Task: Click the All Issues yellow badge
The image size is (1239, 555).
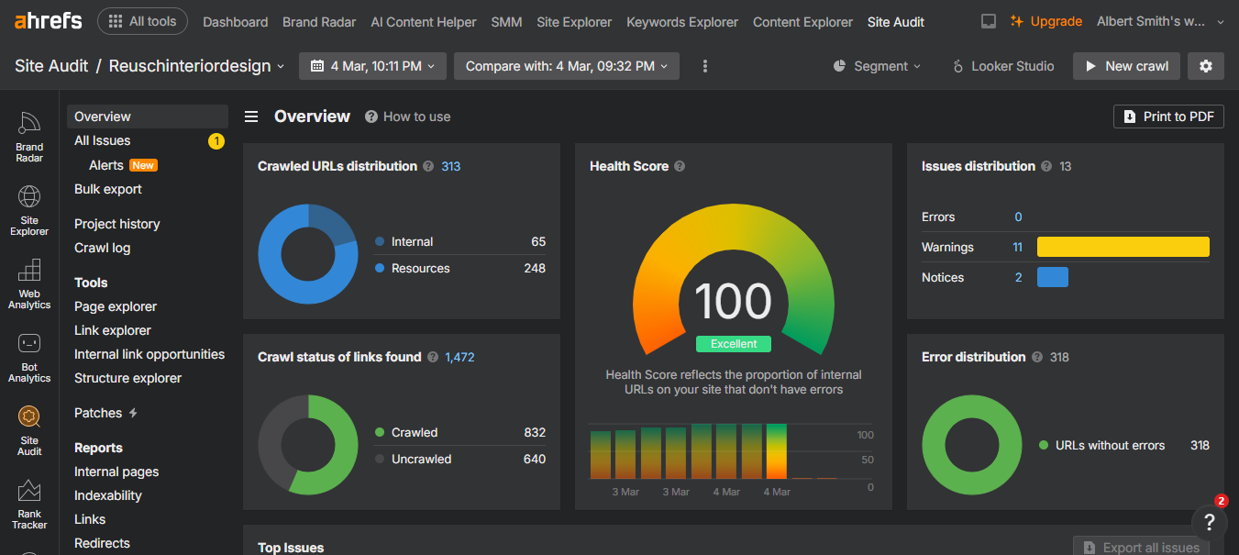Action: pos(216,140)
